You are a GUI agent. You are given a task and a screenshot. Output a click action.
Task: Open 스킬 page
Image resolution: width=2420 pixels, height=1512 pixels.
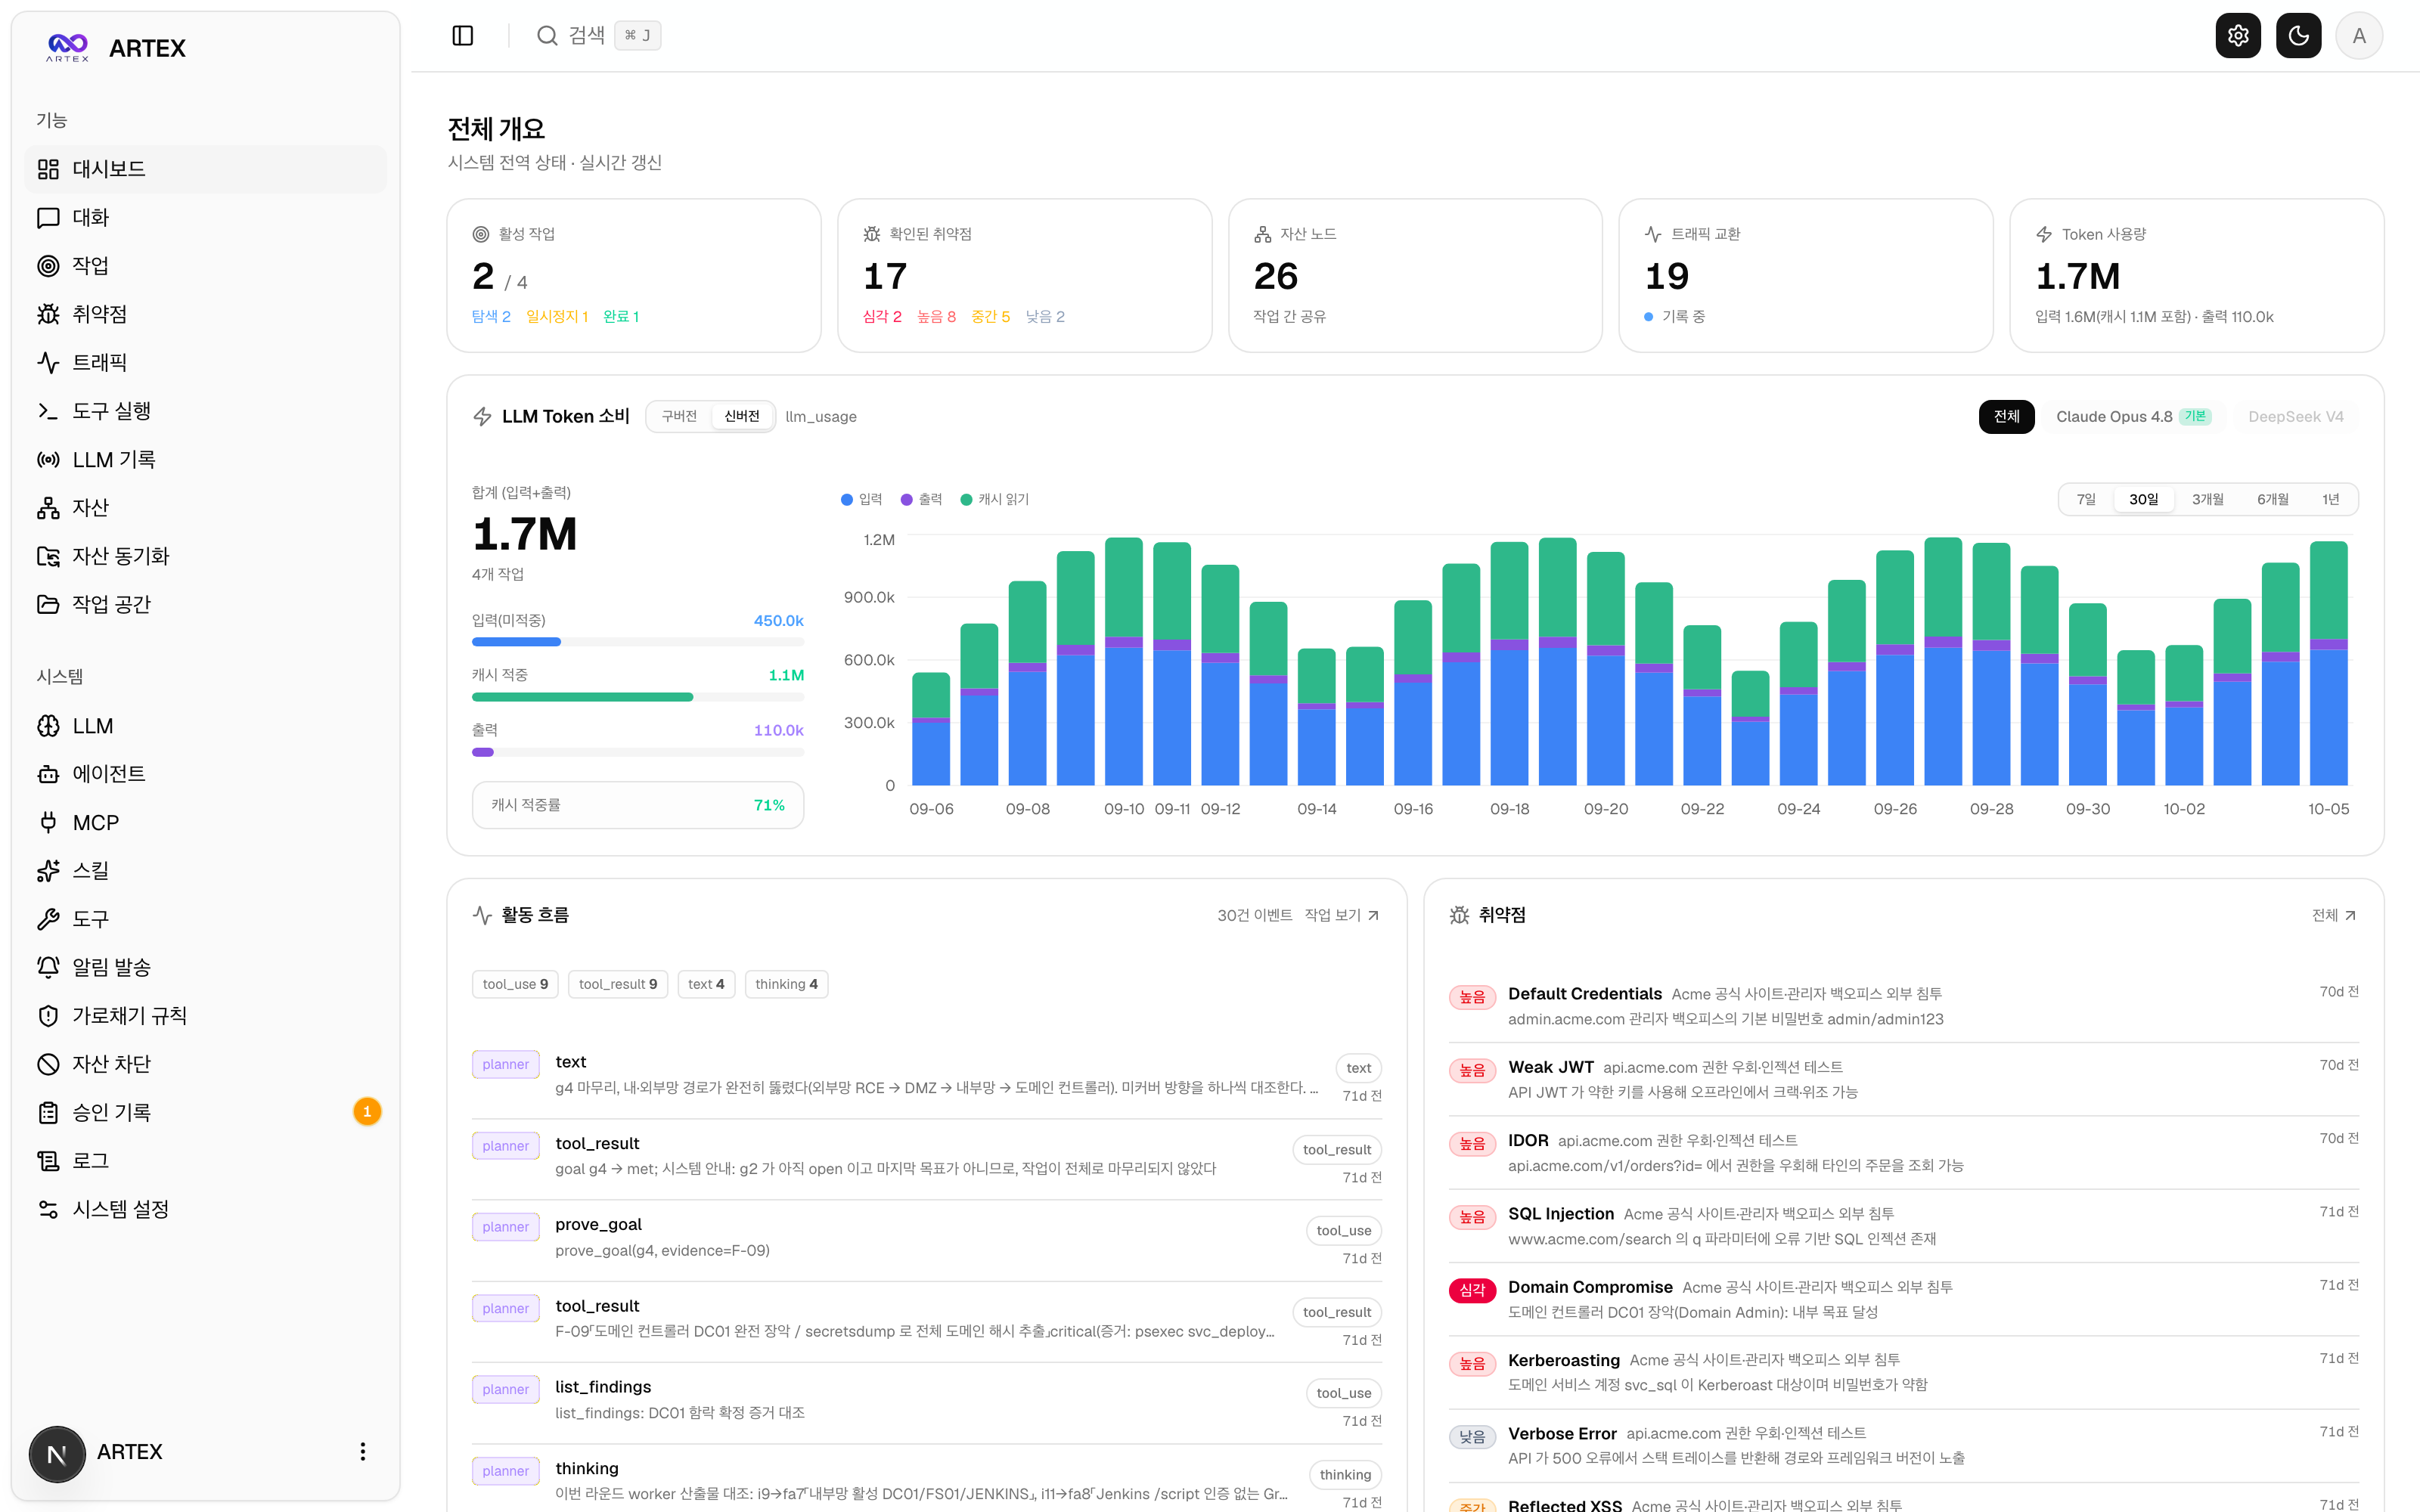tap(205, 870)
